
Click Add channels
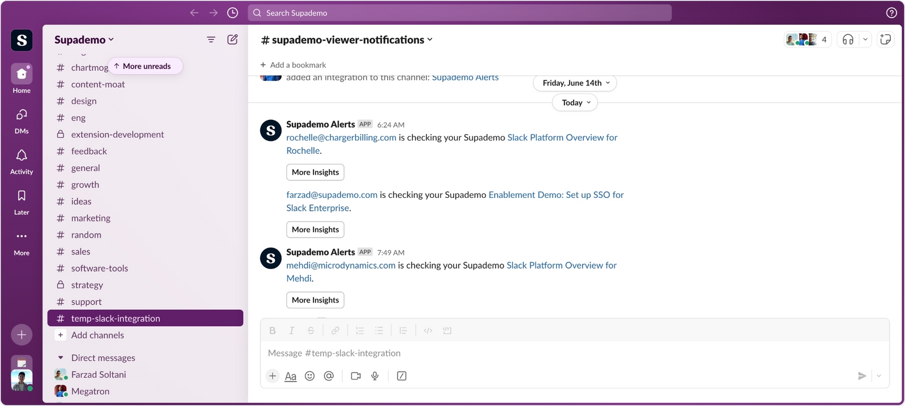point(145,335)
